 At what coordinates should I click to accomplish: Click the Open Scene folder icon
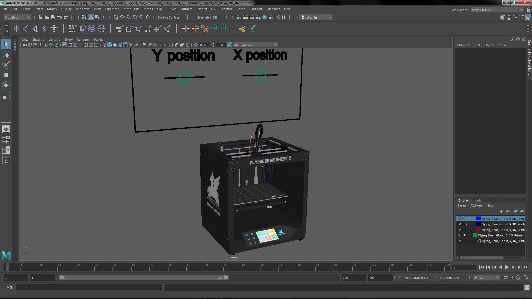(47, 17)
